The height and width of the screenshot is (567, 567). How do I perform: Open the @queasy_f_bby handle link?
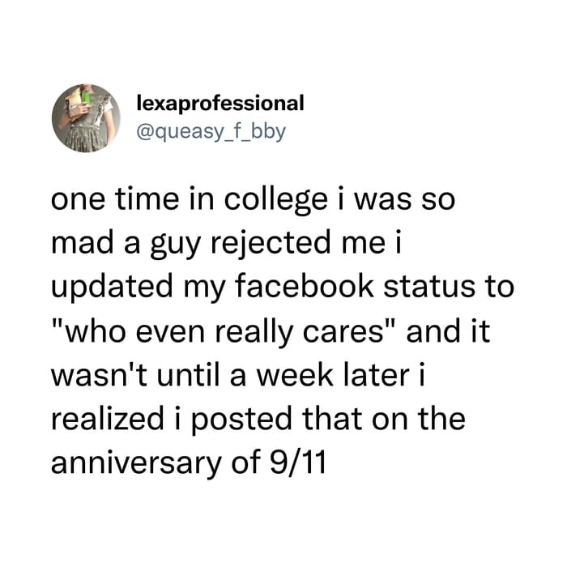(211, 131)
